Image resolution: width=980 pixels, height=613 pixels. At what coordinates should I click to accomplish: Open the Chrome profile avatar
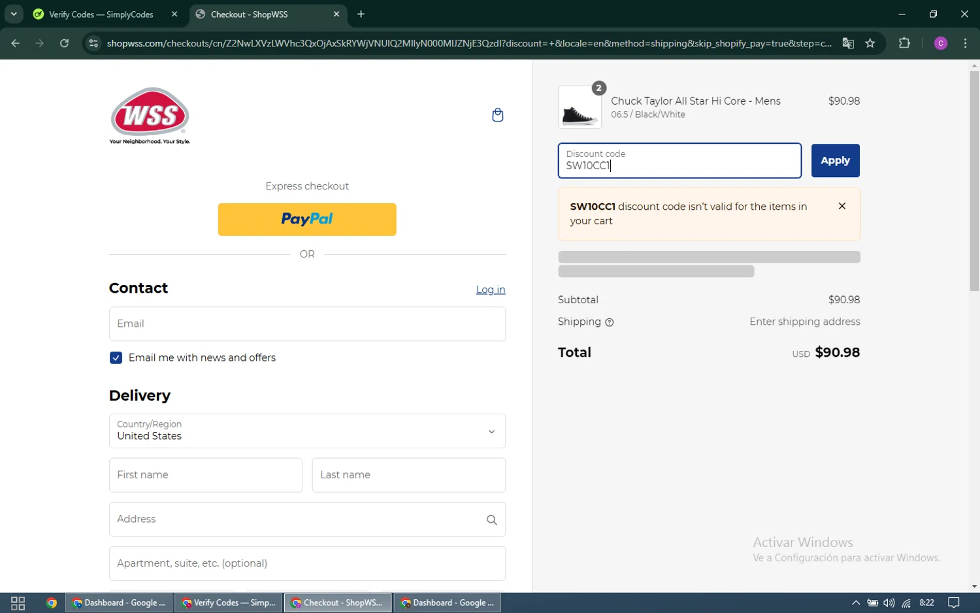click(941, 43)
